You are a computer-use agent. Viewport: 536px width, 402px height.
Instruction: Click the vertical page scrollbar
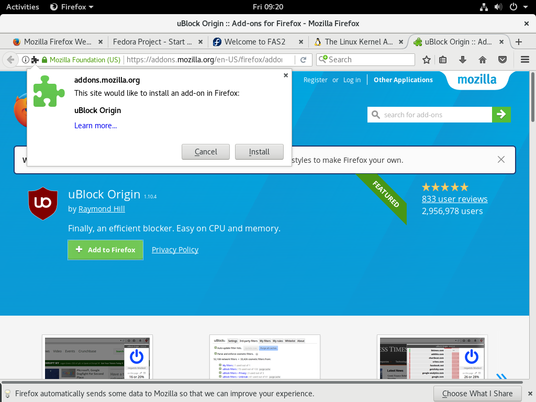tap(532, 97)
